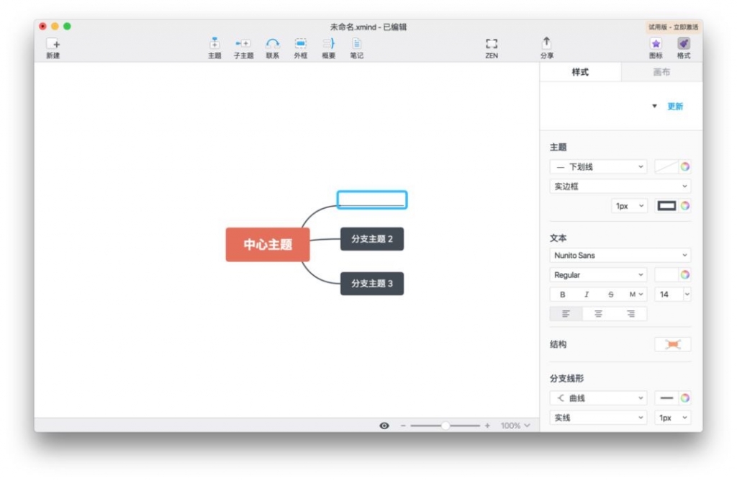Add a 子主题 (Subtopic) from toolbar
737x481 pixels.
(x=243, y=44)
